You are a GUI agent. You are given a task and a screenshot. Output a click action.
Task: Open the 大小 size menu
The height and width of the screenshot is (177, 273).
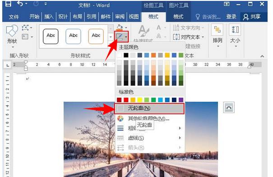point(235,36)
